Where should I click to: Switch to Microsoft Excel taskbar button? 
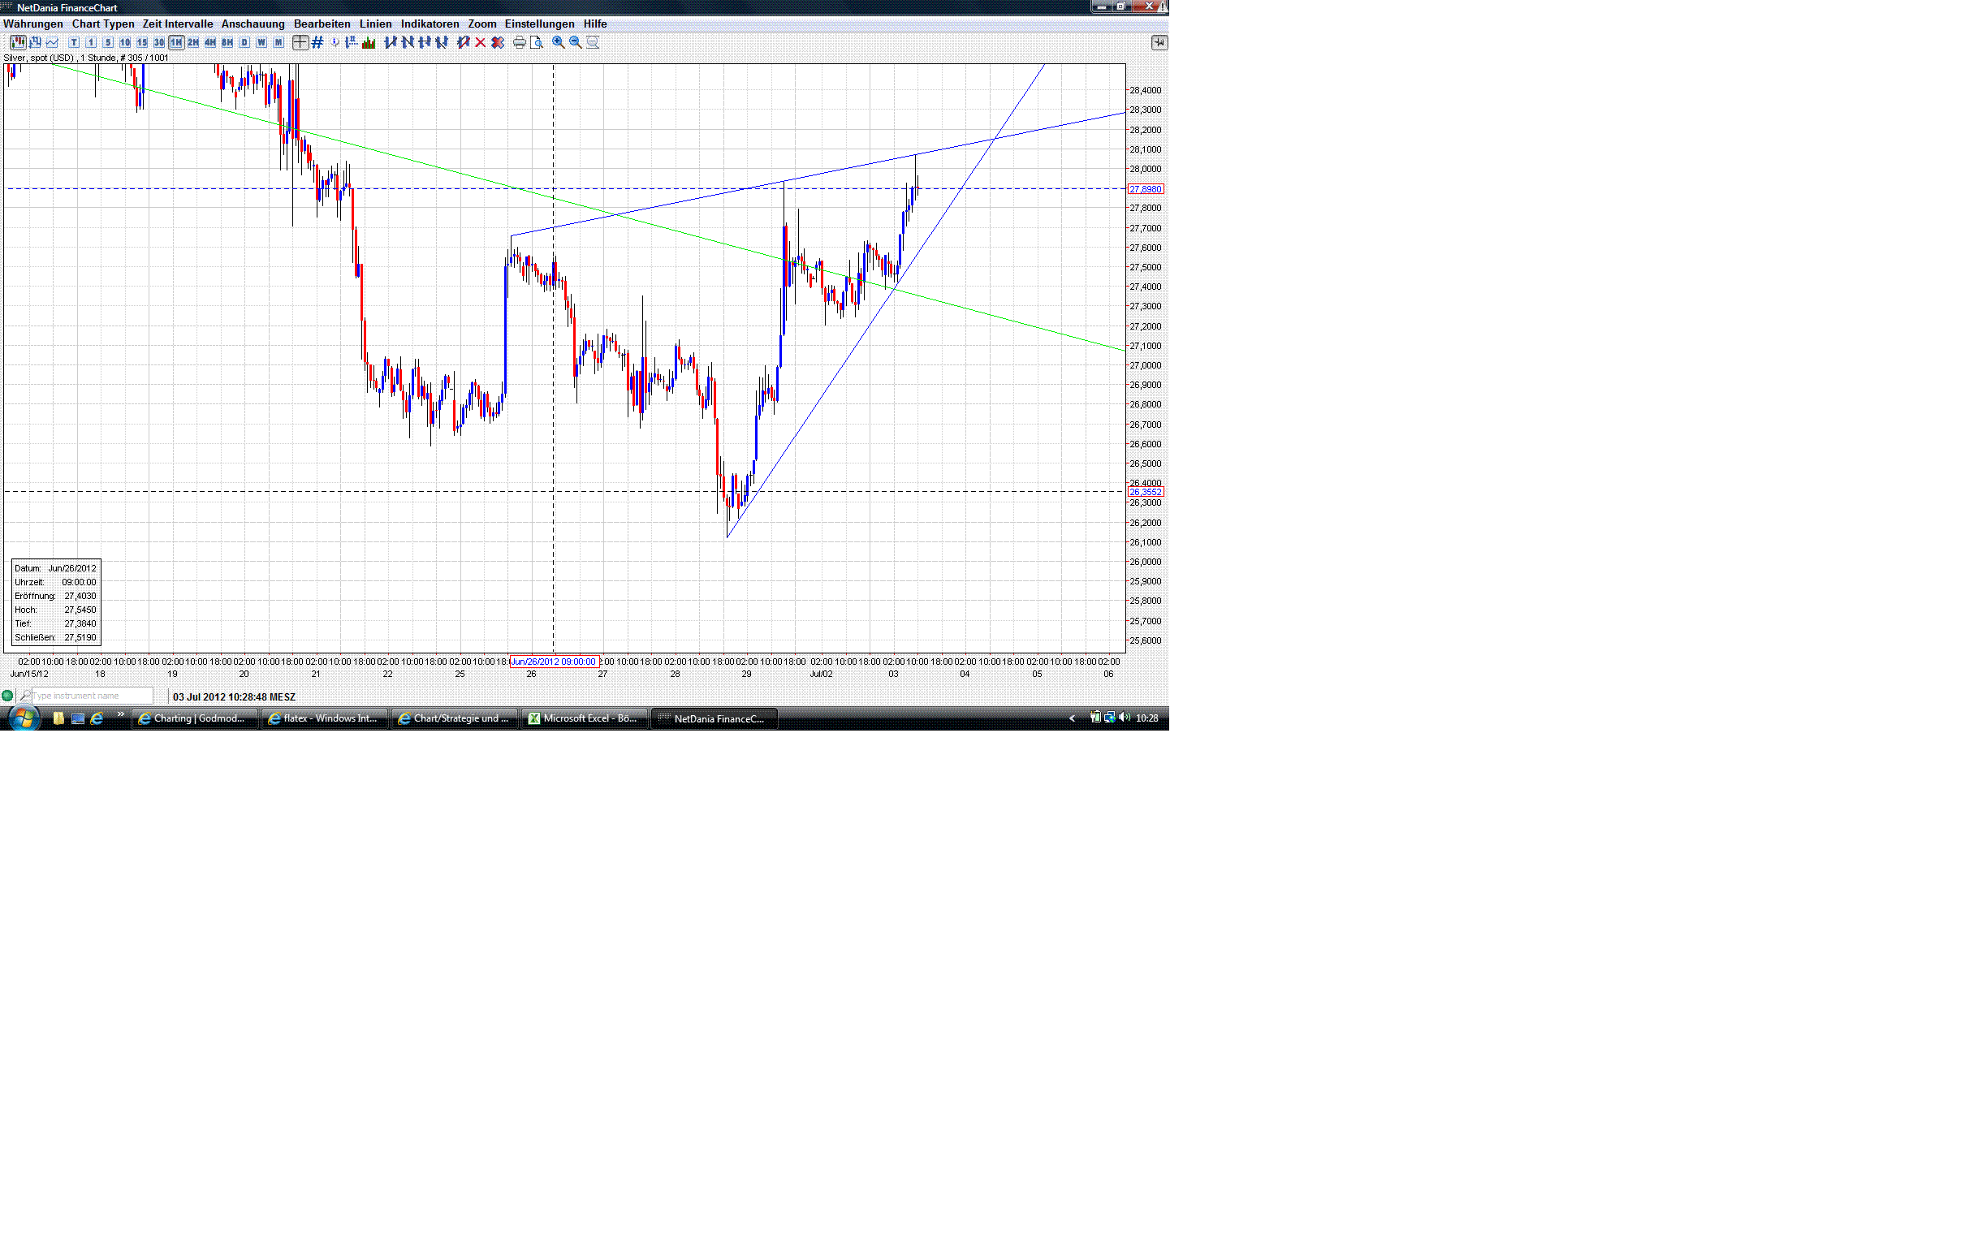tap(583, 718)
